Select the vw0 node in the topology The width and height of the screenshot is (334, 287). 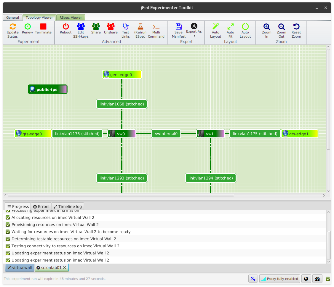pyautogui.click(x=122, y=134)
